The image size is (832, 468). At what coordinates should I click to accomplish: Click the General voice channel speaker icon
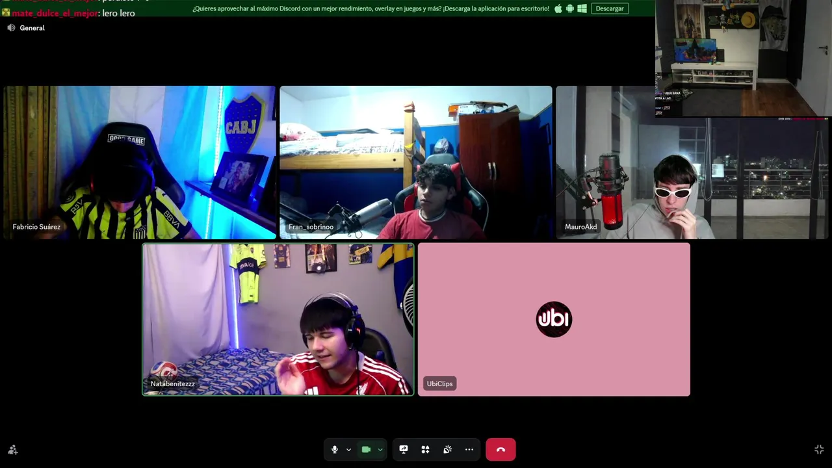click(x=11, y=28)
